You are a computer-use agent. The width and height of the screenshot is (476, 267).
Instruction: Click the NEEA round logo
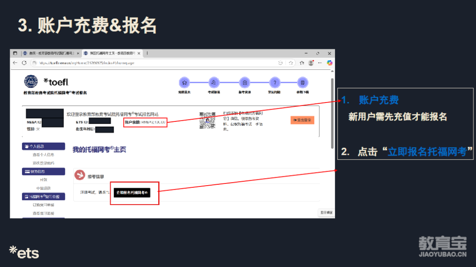(x=31, y=81)
